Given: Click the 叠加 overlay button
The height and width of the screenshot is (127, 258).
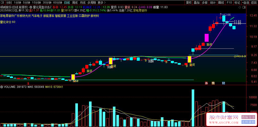Looking at the screenshot, I should 197,3.
